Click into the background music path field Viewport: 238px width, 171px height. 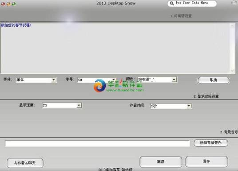click(97, 143)
